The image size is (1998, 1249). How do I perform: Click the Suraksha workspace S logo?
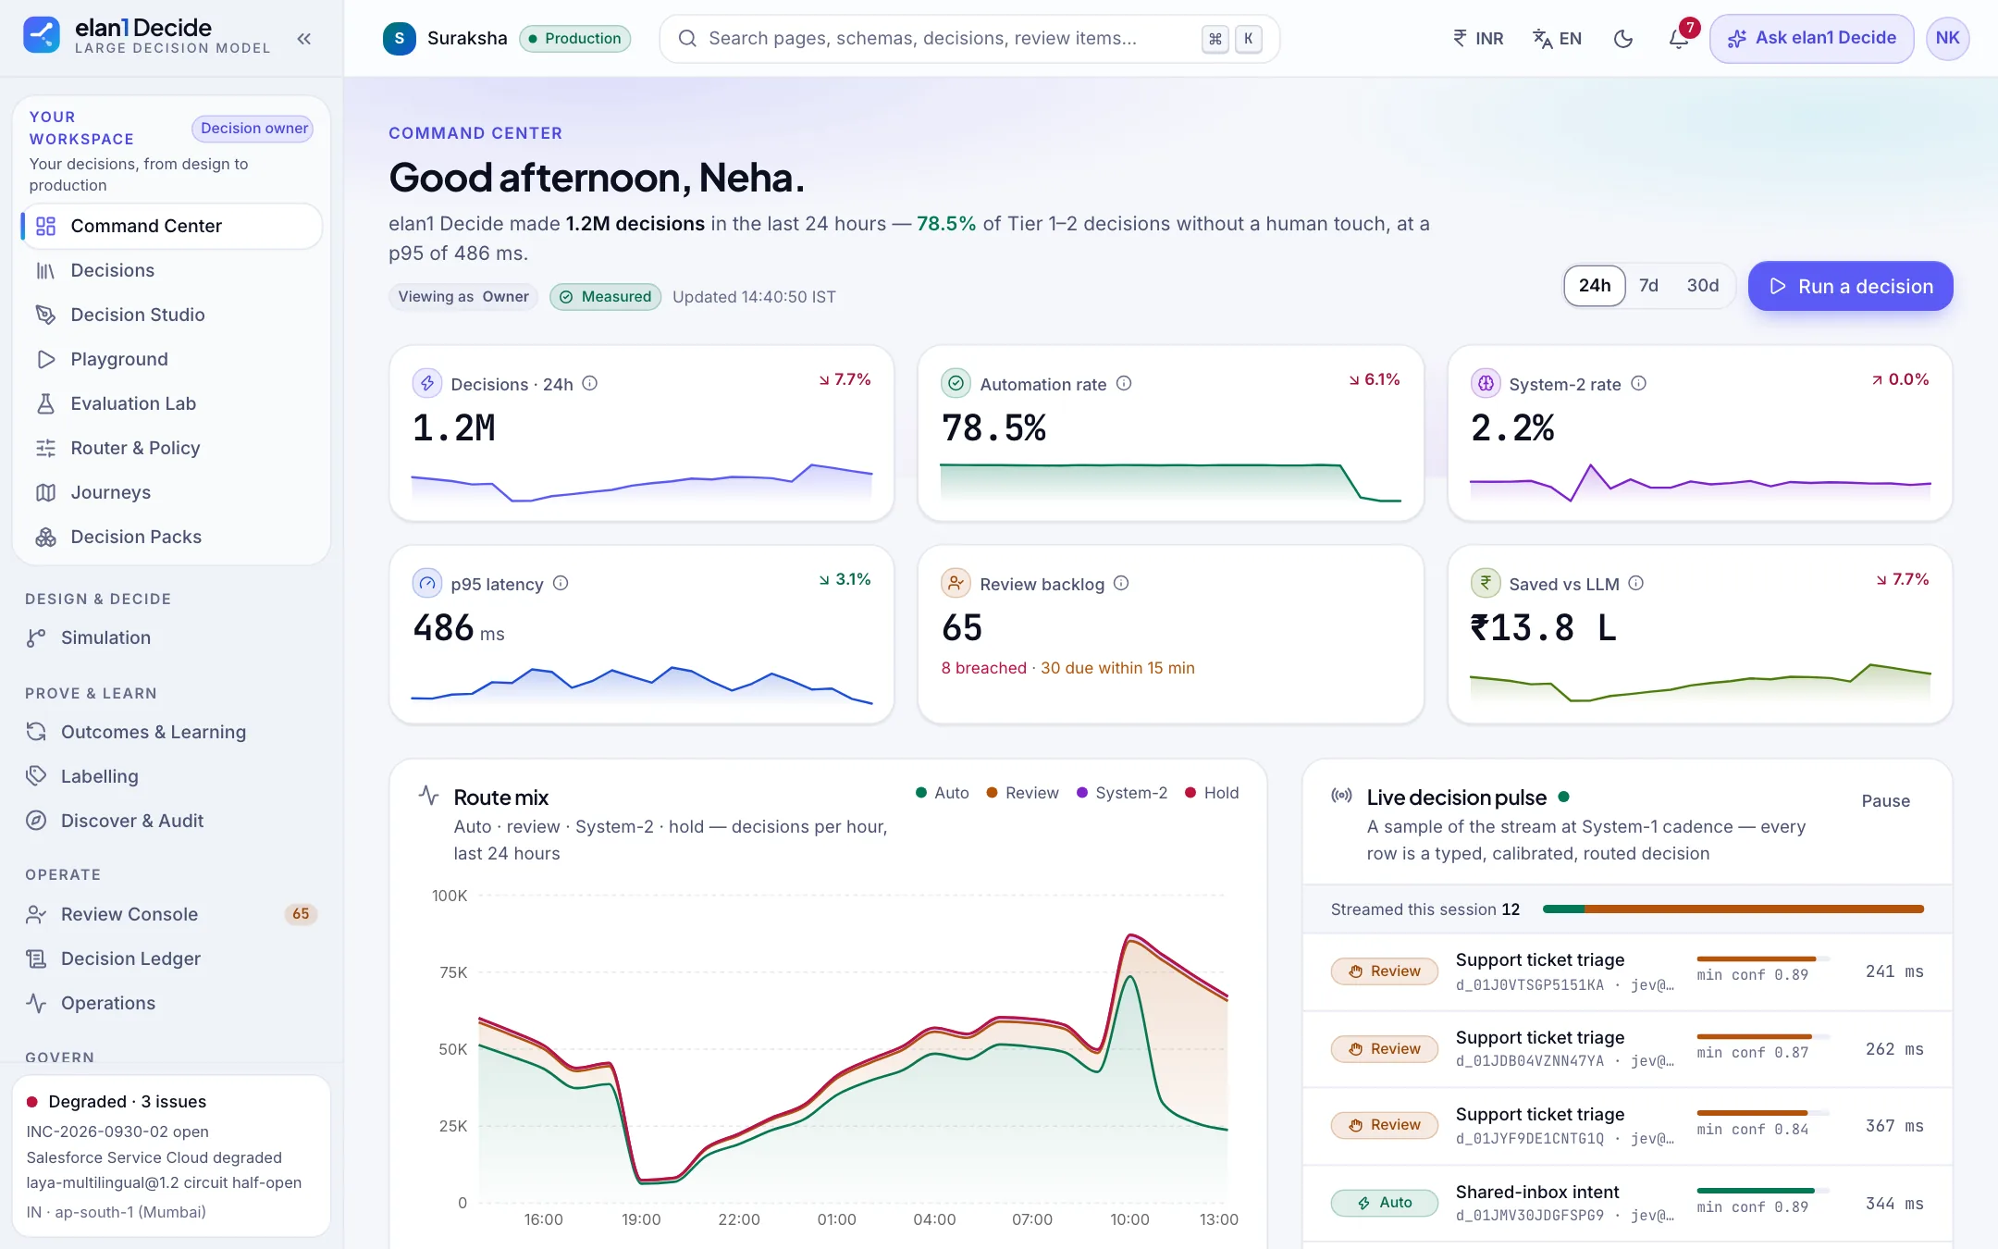coord(399,38)
